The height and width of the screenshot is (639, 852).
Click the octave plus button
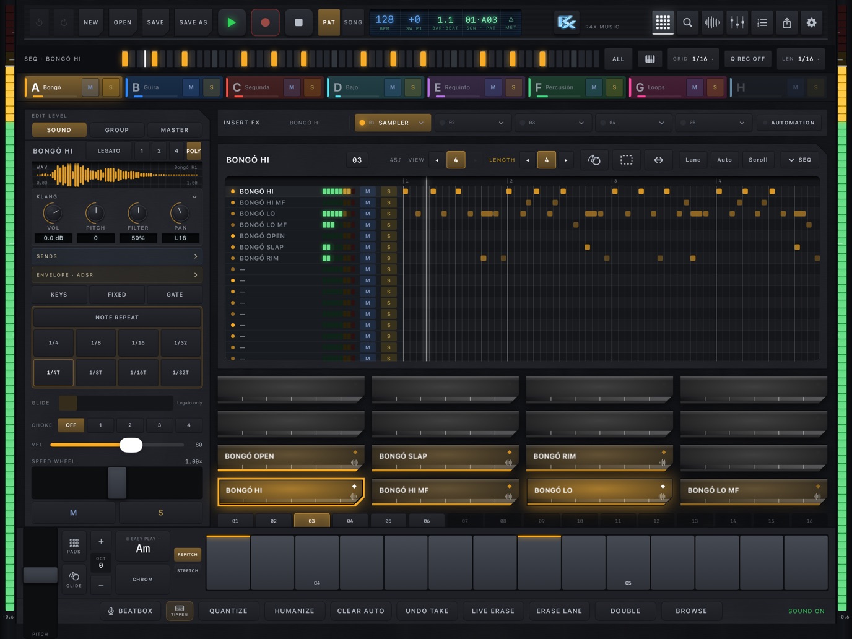101,541
